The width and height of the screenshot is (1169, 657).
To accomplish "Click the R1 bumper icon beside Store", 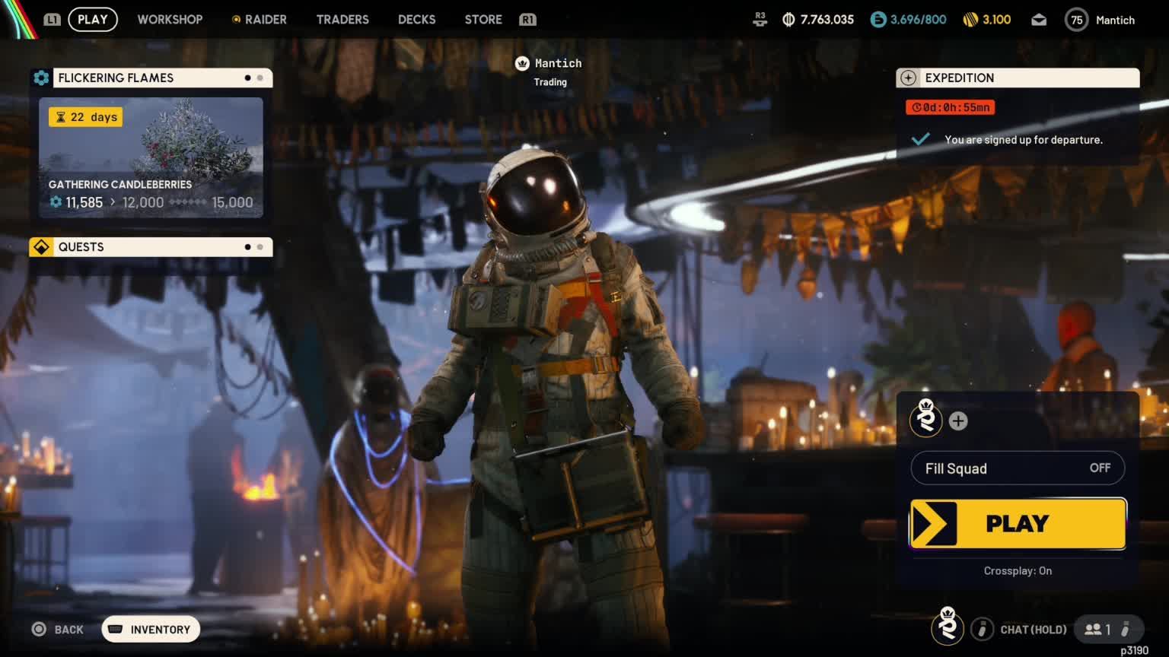I will 527,20.
